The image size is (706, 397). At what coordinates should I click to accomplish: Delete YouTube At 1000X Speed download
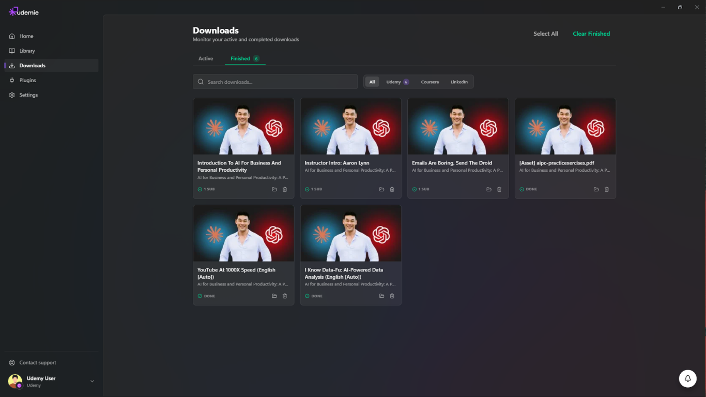pyautogui.click(x=285, y=296)
